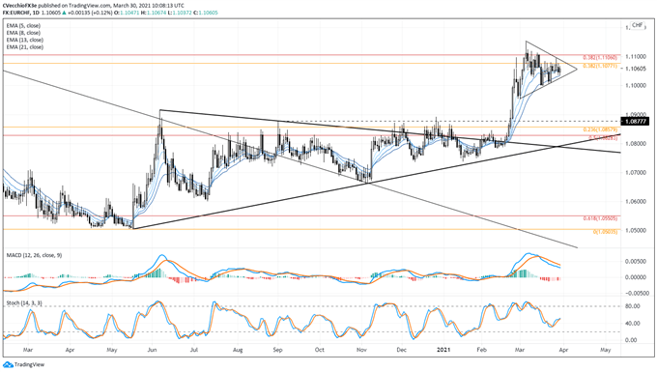Click the Nov label on time axis

[x=362, y=350]
